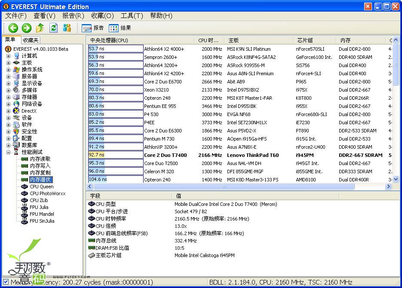Expand the 多媒体 tree node
Screen dimensions: 402x288
pos(8,90)
